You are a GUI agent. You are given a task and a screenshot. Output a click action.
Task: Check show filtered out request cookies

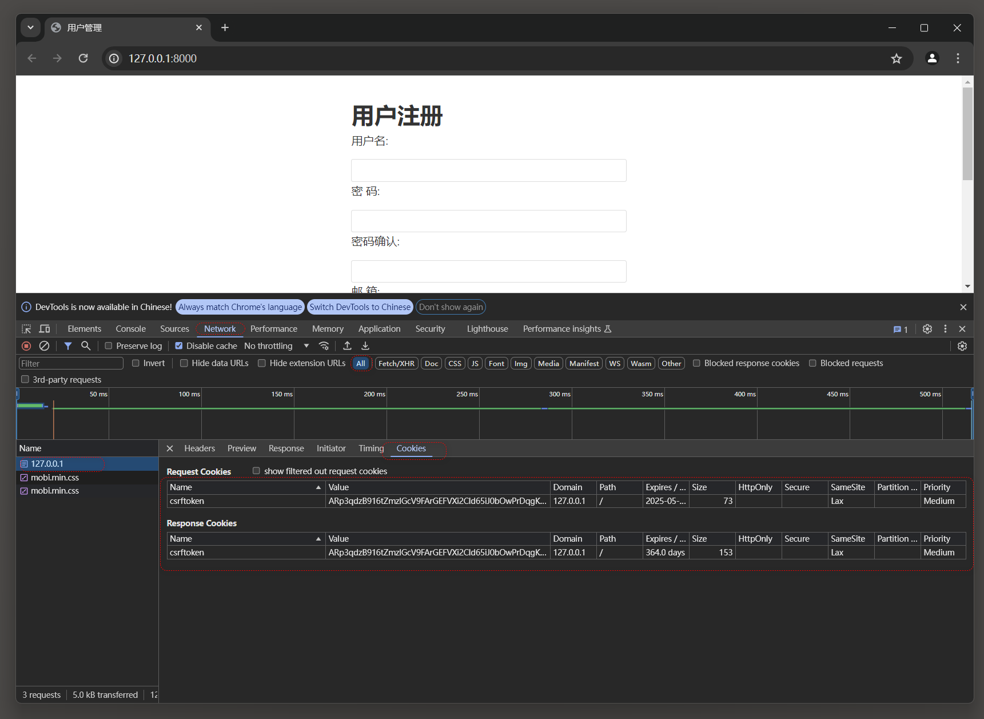(x=256, y=471)
